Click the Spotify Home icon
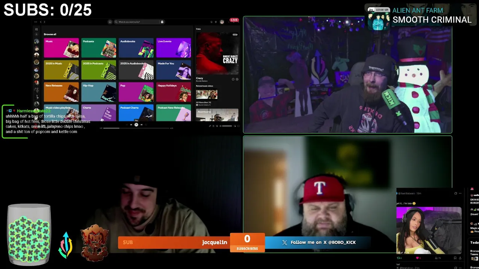The height and width of the screenshot is (269, 479). [x=110, y=22]
